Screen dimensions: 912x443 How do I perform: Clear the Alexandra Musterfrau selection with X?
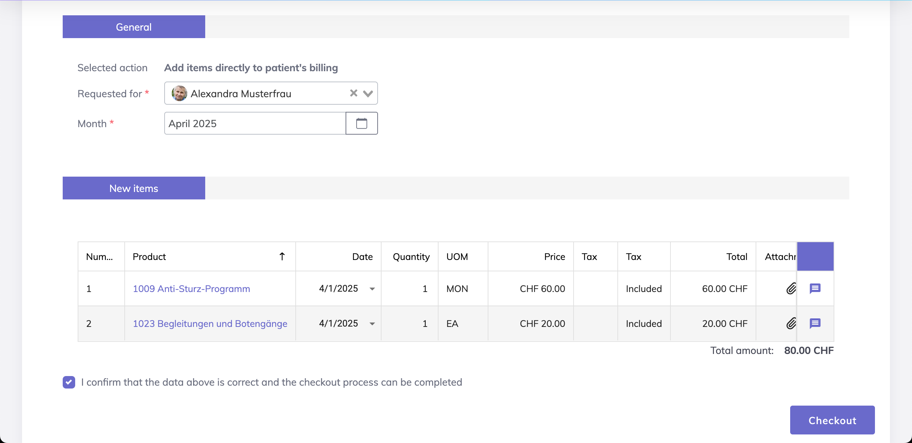353,93
